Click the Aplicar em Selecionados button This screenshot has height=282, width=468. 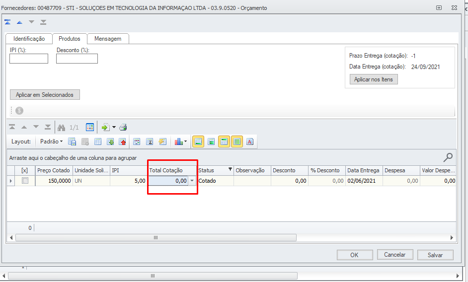pos(45,95)
